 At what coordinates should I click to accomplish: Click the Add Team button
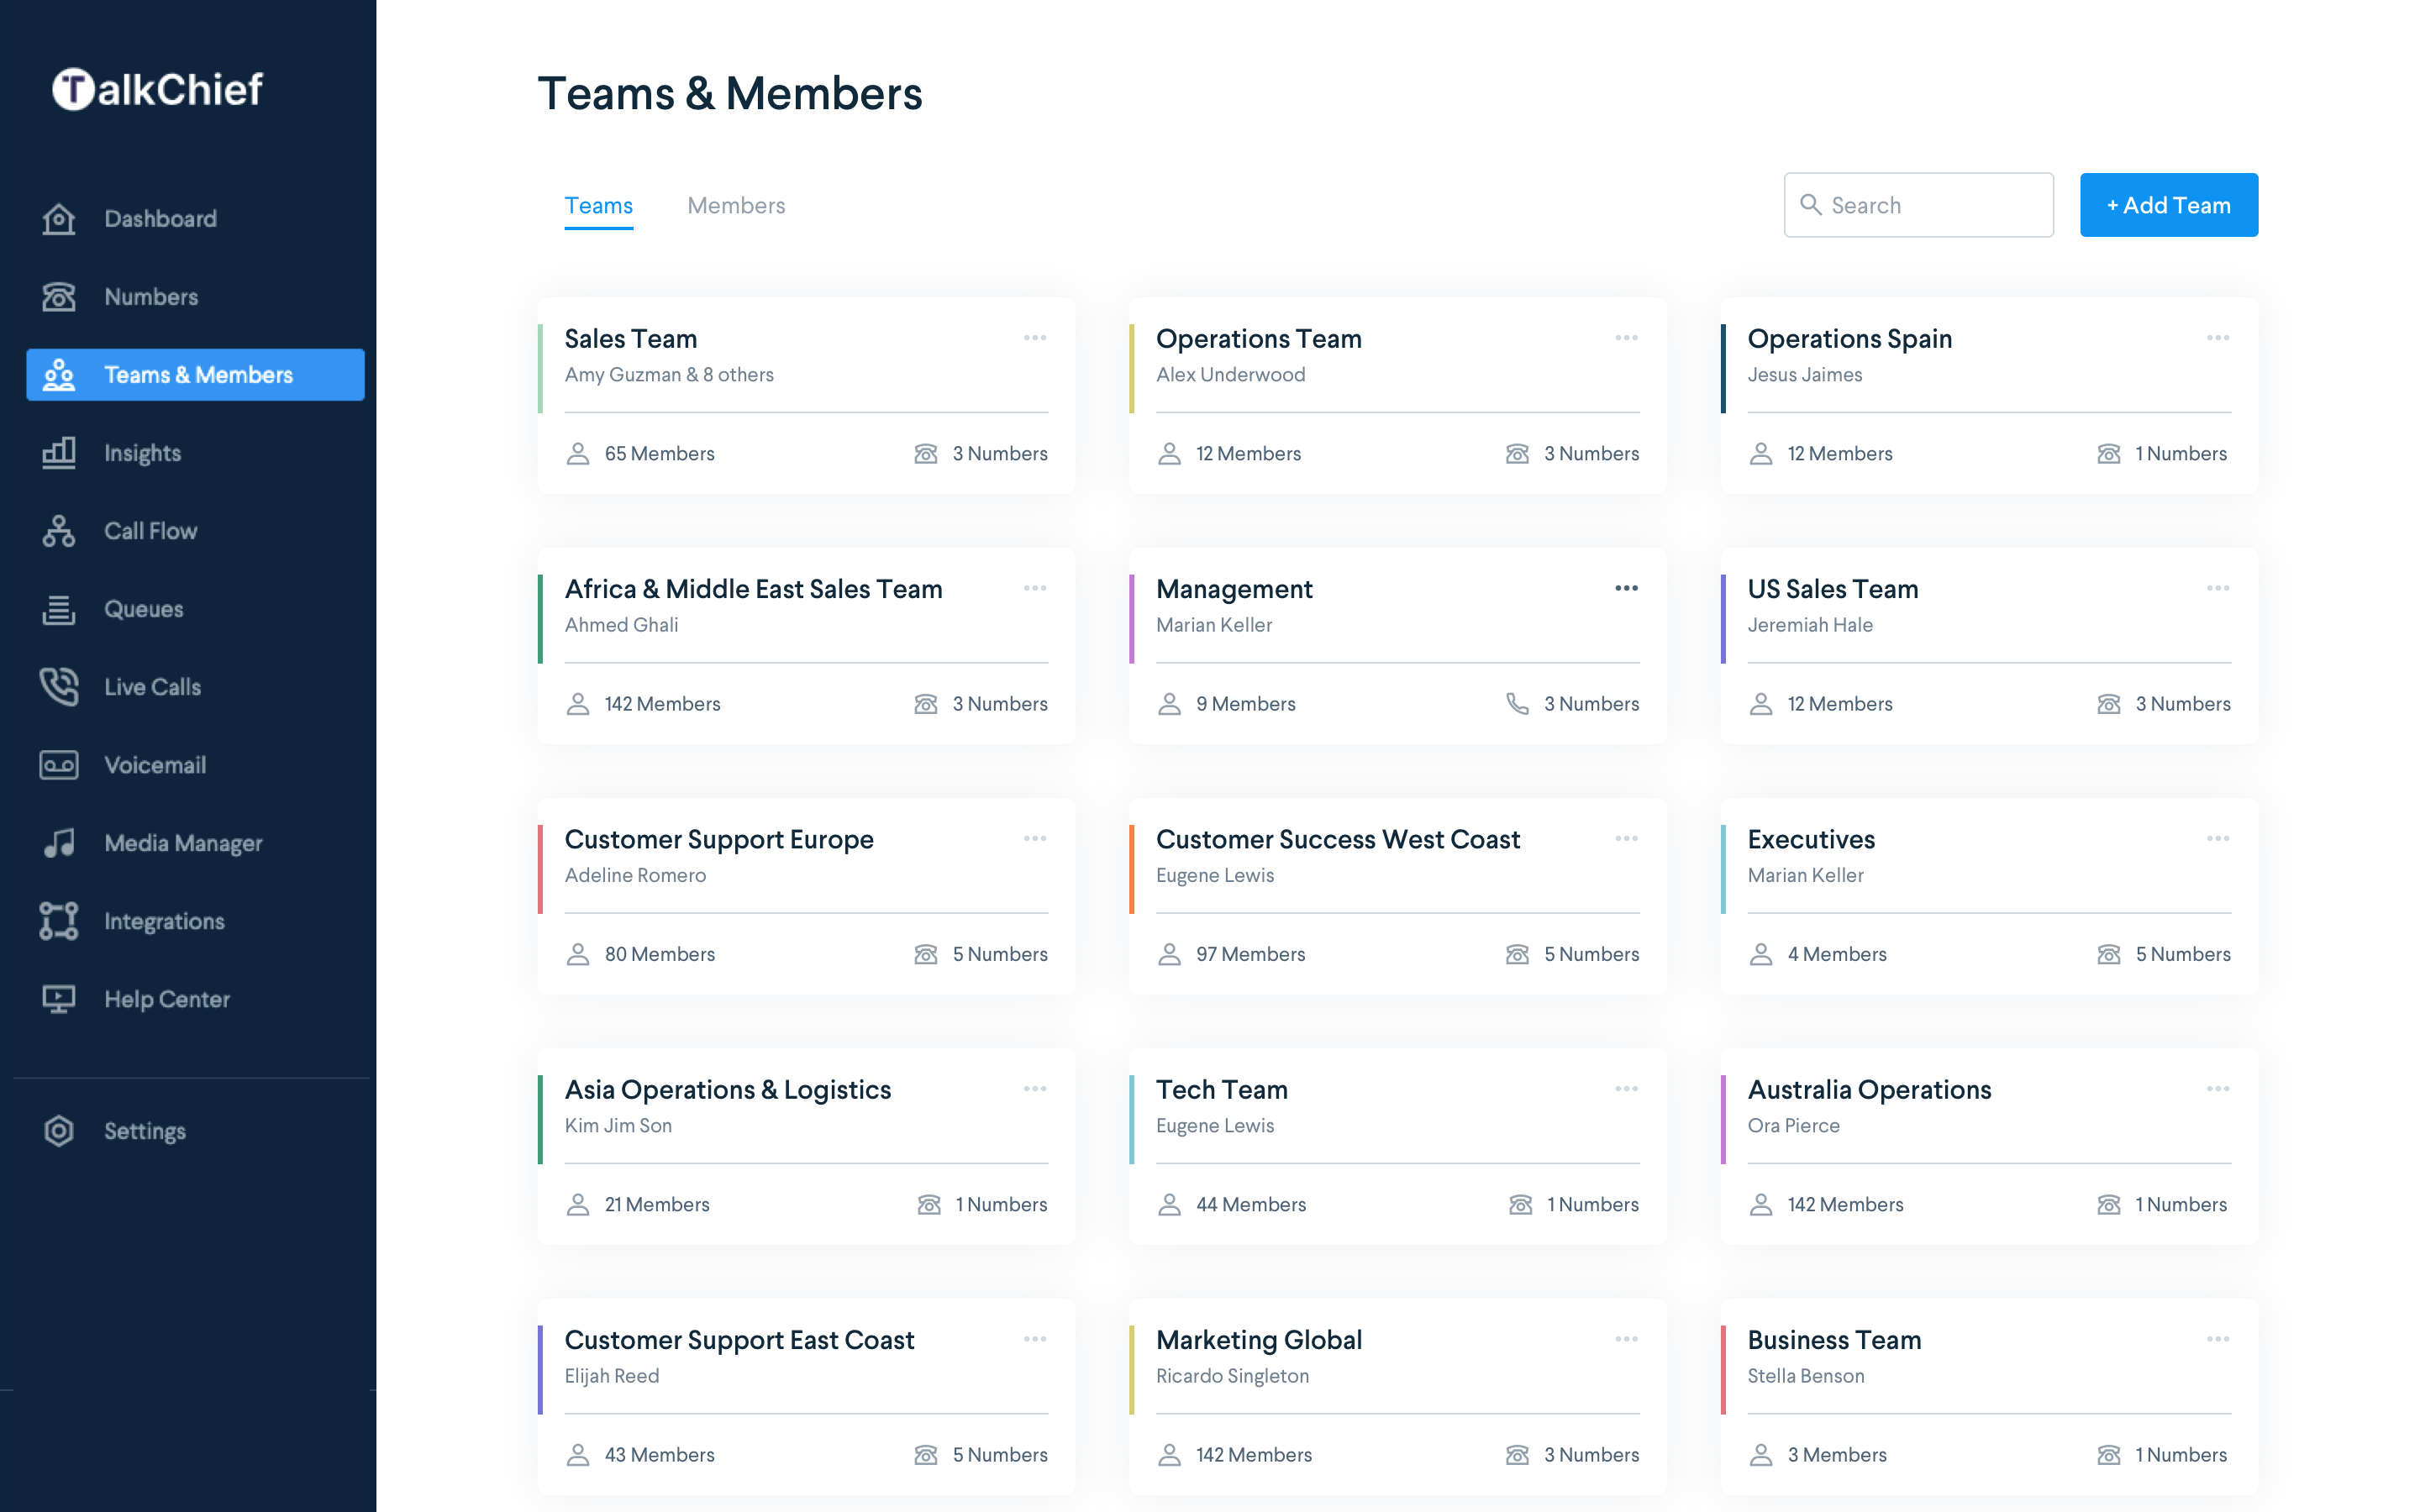tap(2168, 205)
